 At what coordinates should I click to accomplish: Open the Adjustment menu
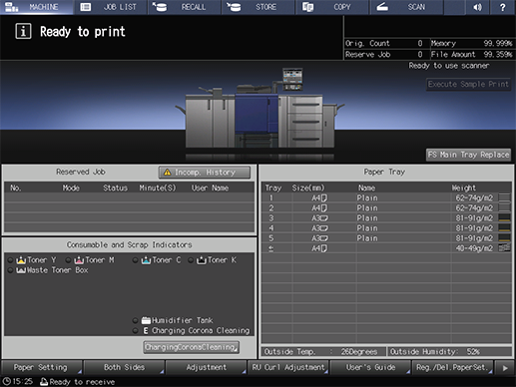[x=207, y=367]
